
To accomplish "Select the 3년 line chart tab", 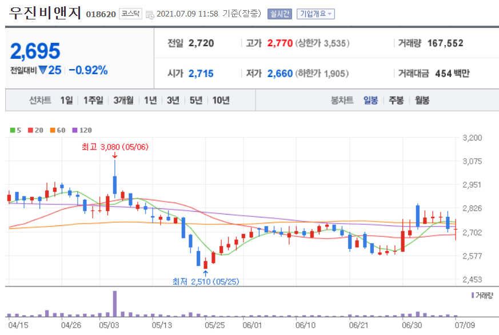I will click(x=173, y=100).
